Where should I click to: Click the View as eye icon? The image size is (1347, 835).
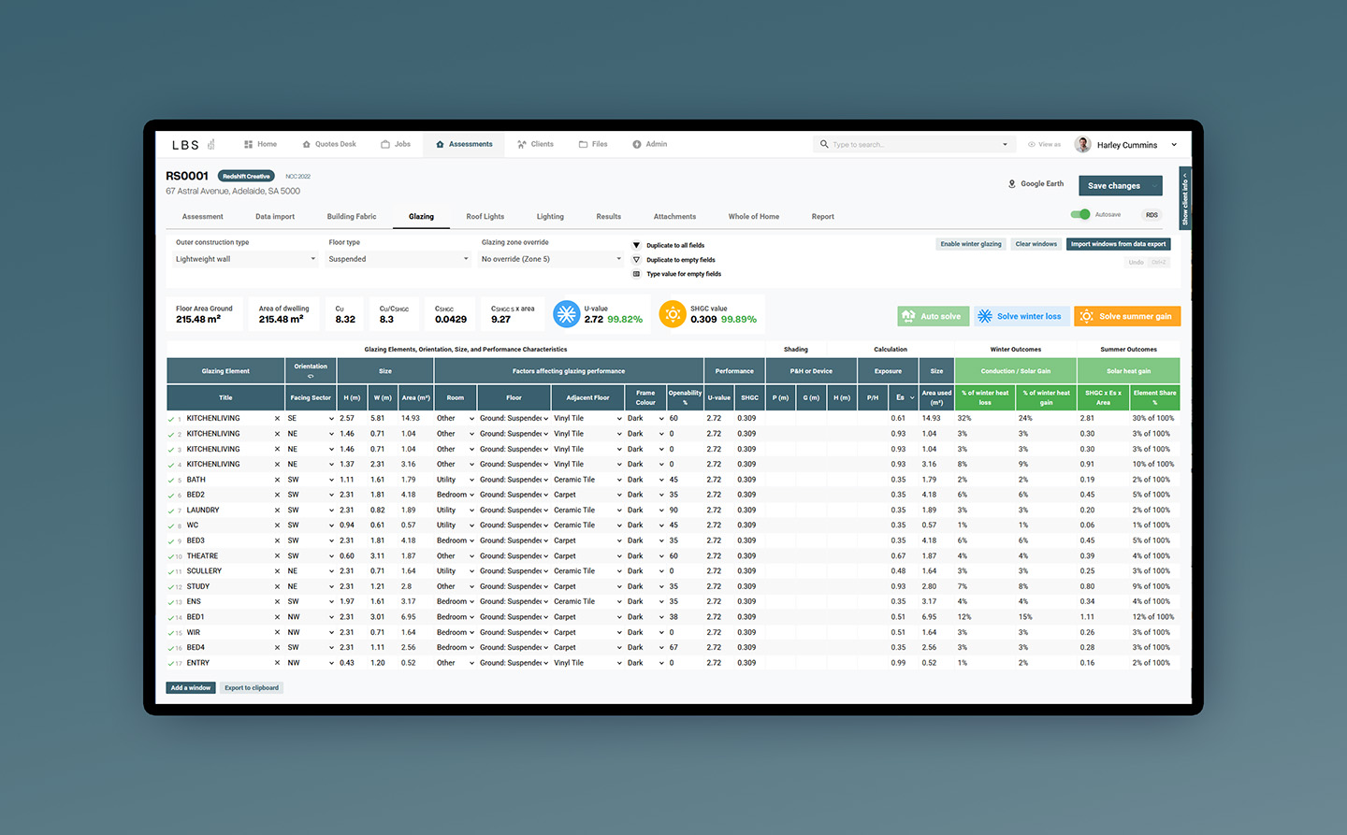[x=1032, y=144]
